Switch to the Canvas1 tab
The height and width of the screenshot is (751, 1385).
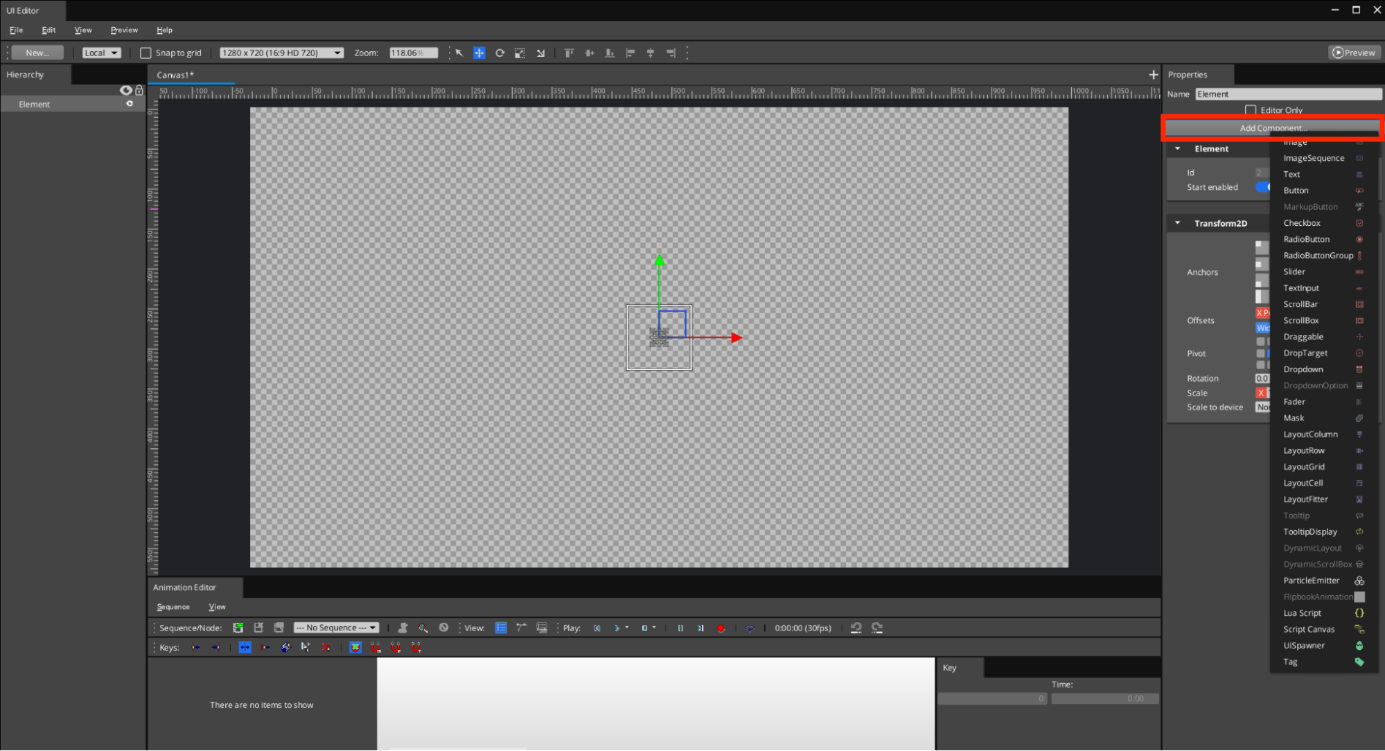pyautogui.click(x=175, y=75)
